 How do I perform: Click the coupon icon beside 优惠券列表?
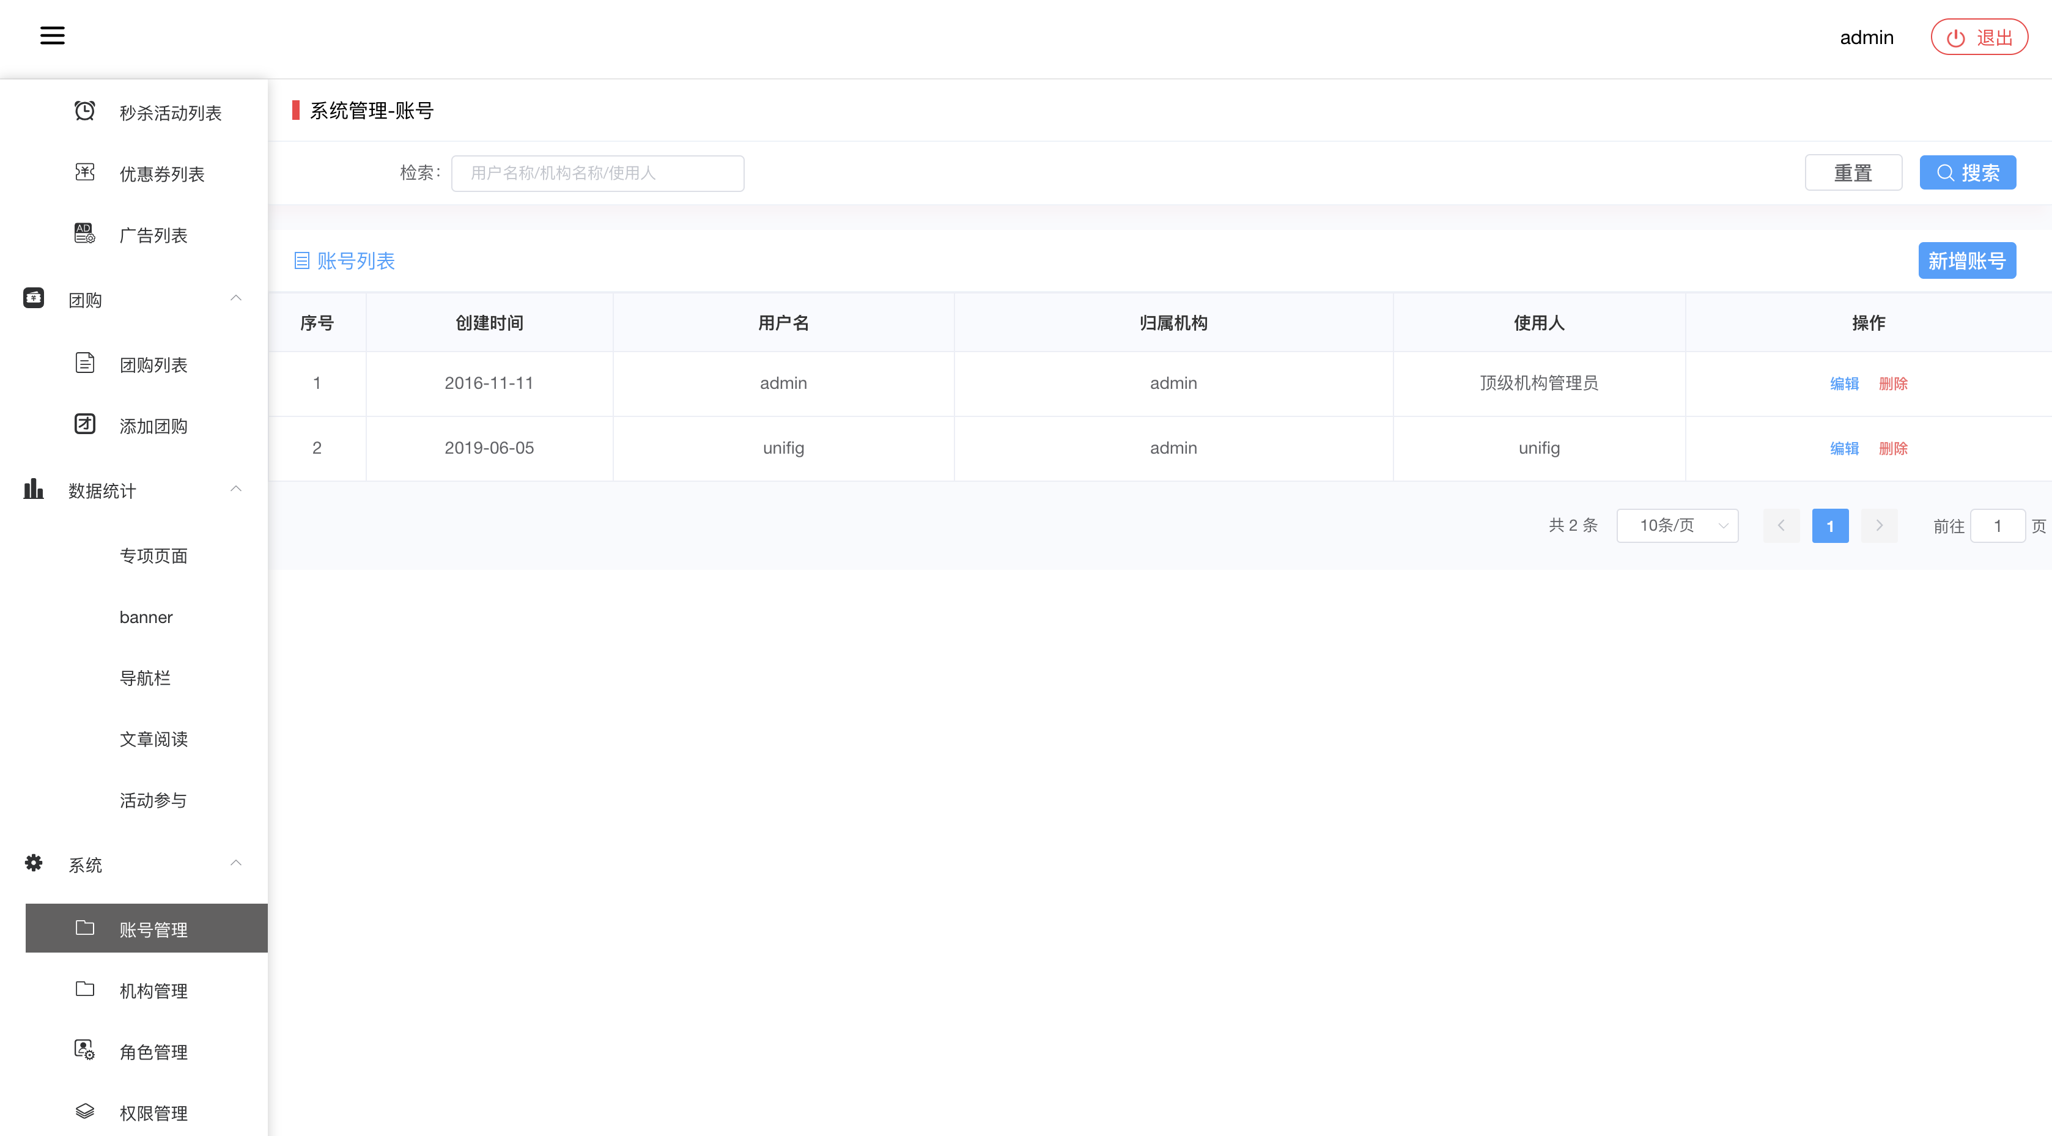(x=84, y=172)
